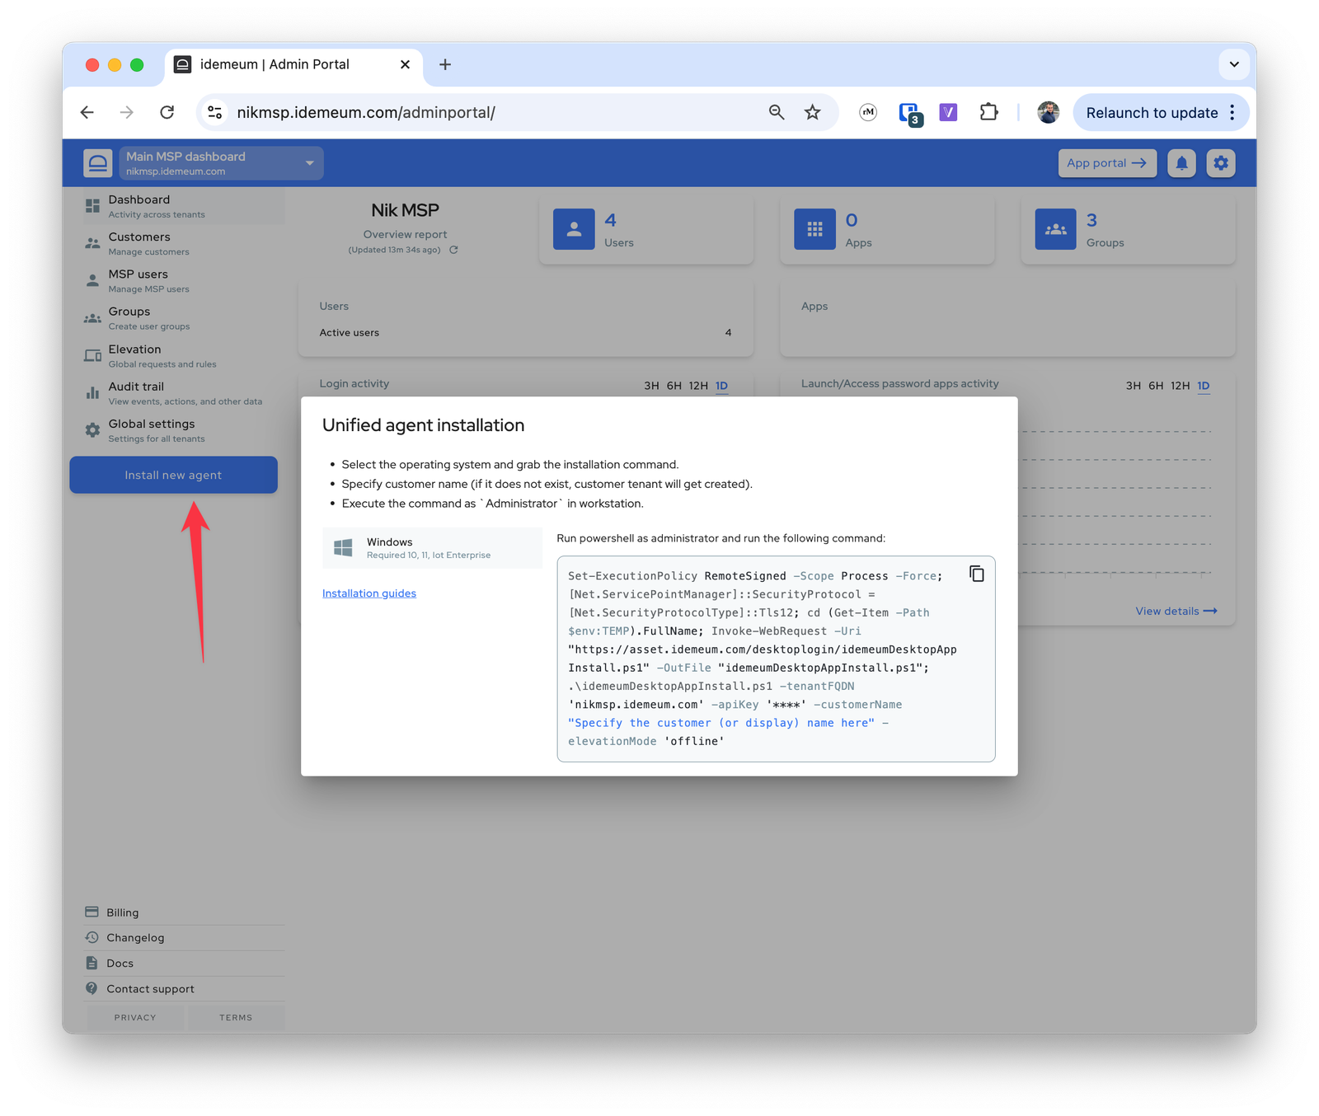Open the Chrome profile avatar
This screenshot has width=1319, height=1116.
1048,112
